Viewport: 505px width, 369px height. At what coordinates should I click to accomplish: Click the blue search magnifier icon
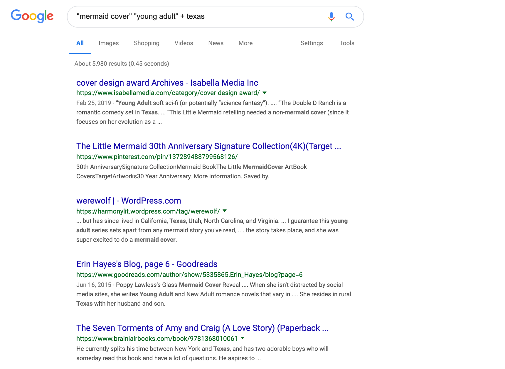click(350, 17)
